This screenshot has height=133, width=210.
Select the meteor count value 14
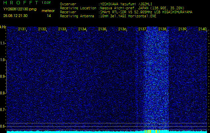(49, 16)
